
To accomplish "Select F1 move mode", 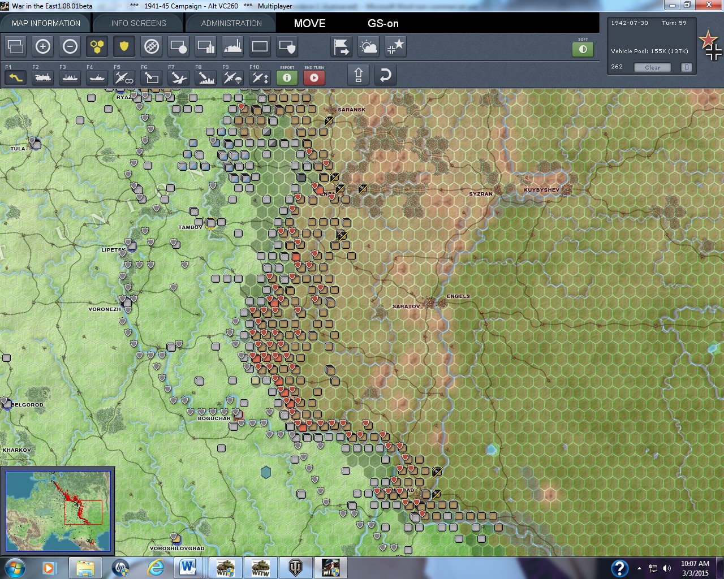I will point(16,77).
